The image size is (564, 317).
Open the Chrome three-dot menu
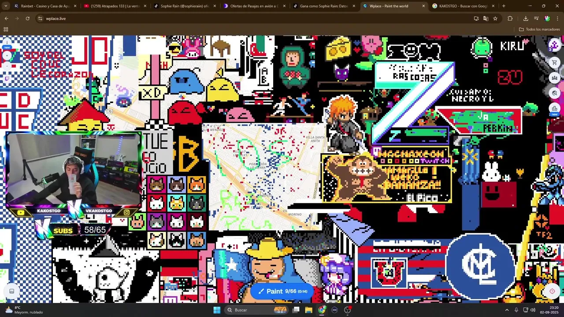(x=557, y=18)
